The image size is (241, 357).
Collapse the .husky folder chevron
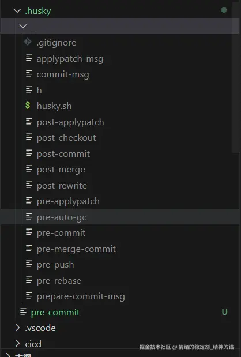click(x=17, y=10)
